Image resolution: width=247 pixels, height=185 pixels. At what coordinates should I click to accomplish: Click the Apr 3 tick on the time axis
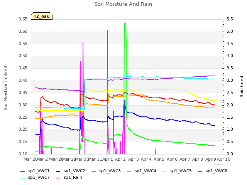133,159
